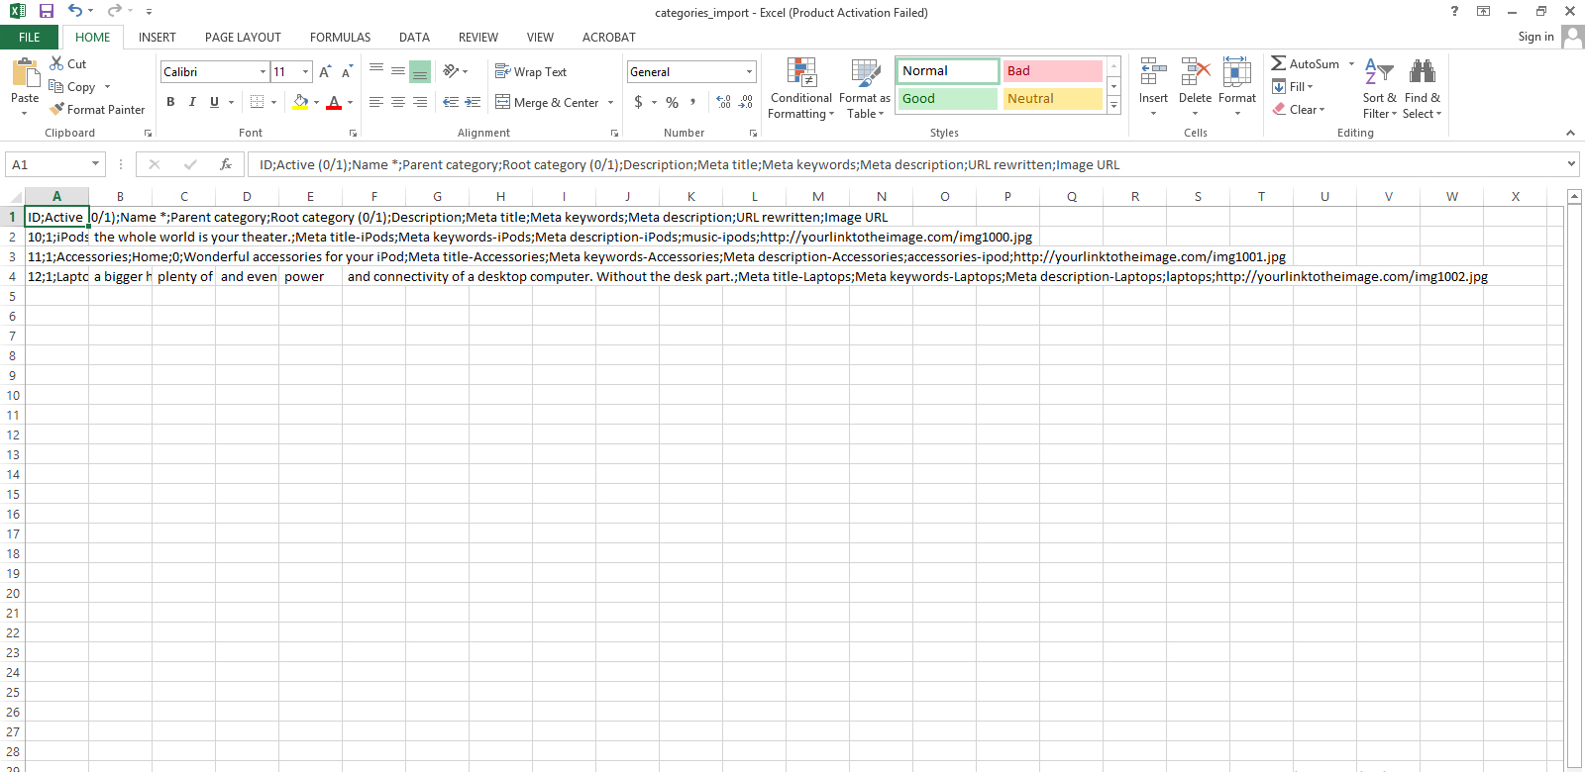The width and height of the screenshot is (1585, 772).
Task: Click Increase Decimal icon
Action: (x=724, y=102)
